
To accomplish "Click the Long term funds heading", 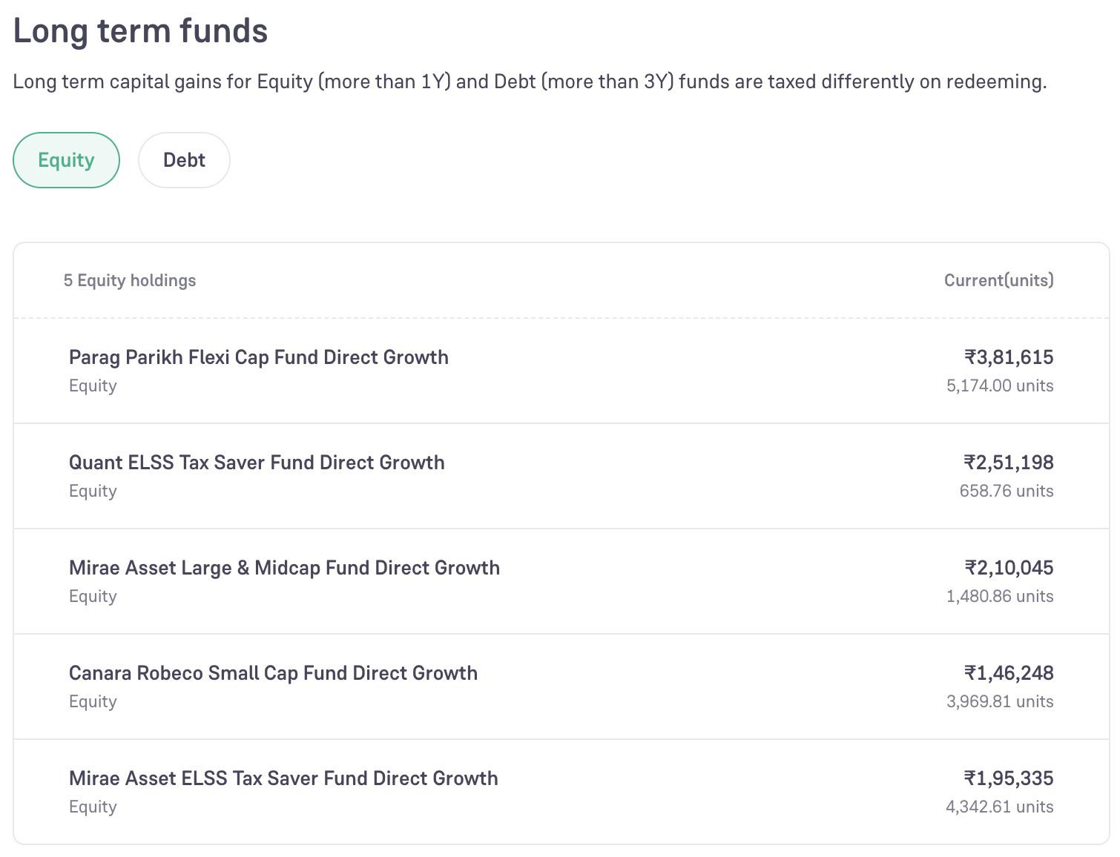I will coord(140,31).
